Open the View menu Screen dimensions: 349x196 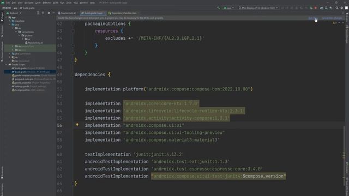click(20, 3)
